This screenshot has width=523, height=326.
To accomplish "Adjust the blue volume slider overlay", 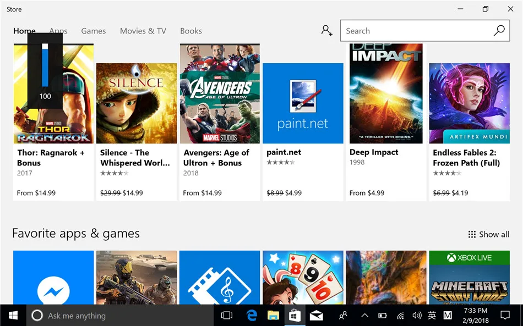I will pos(45,65).
